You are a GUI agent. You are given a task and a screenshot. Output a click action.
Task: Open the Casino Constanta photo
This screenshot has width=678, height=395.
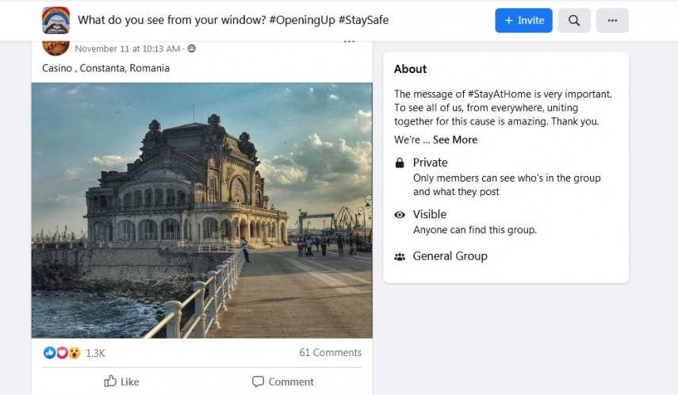click(201, 210)
